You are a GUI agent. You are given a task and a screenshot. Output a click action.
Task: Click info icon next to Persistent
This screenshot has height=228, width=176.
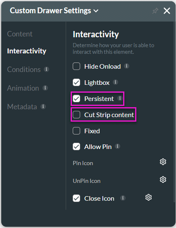coord(120,98)
